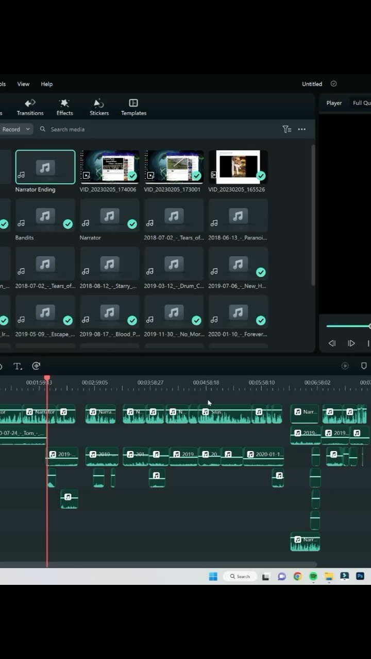Select the 2018-08-12 Starry audio item
The image size is (371, 659).
point(109,264)
